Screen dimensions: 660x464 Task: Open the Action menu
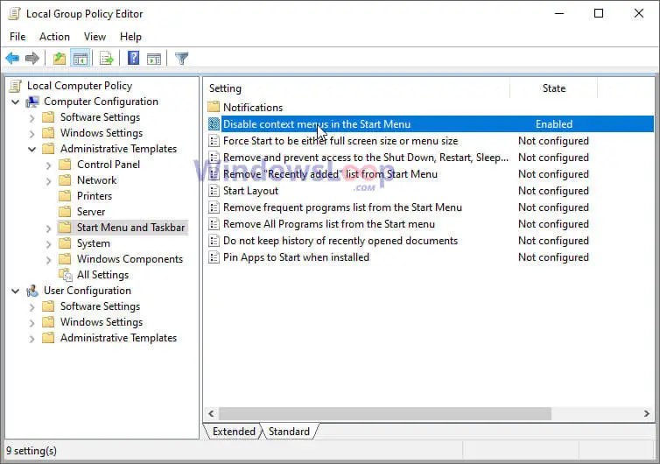(54, 37)
